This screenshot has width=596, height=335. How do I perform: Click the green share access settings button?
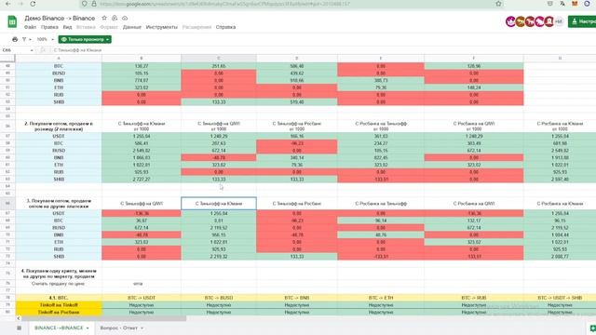click(x=582, y=21)
